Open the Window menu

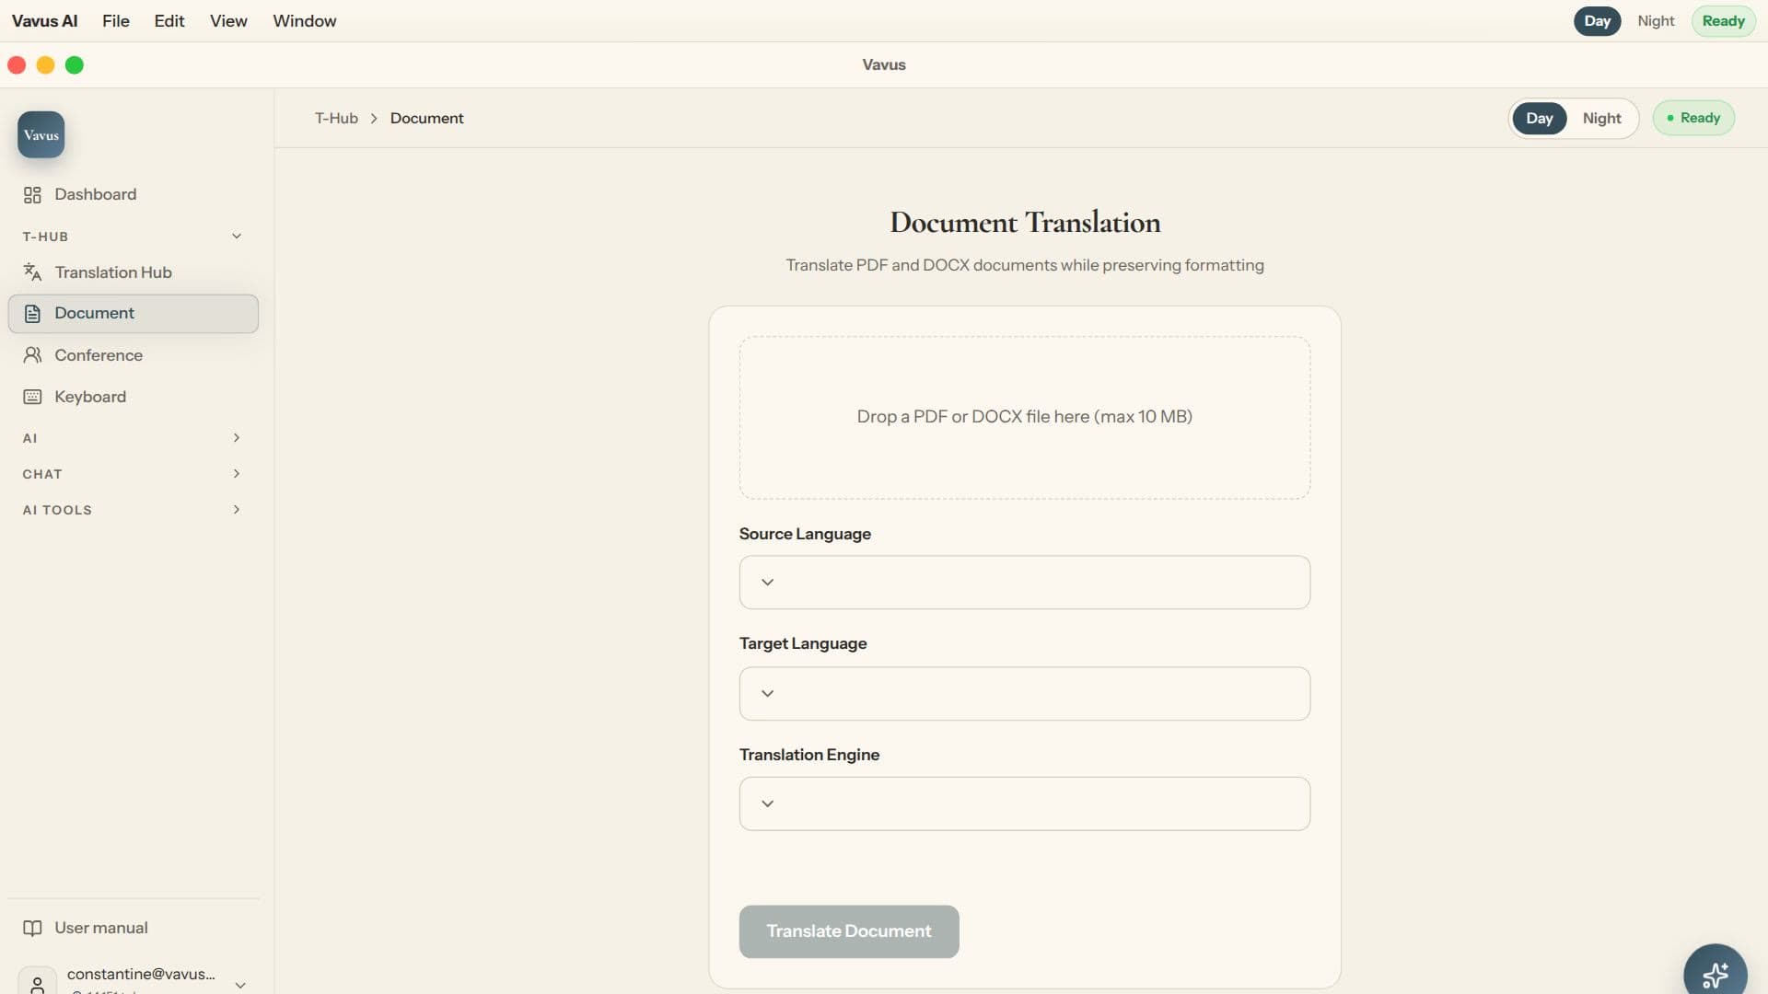coord(305,21)
